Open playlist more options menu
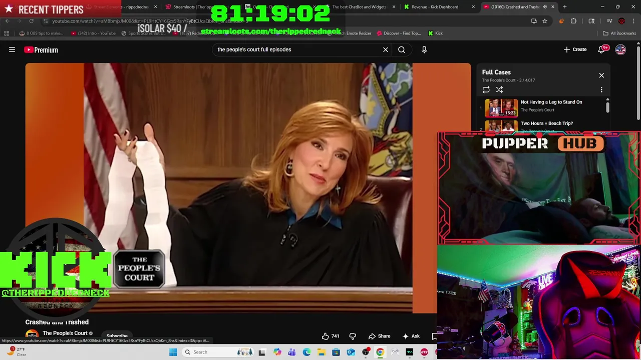Viewport: 641px width, 360px height. (601, 90)
